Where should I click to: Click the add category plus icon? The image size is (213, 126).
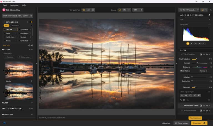tap(28, 22)
